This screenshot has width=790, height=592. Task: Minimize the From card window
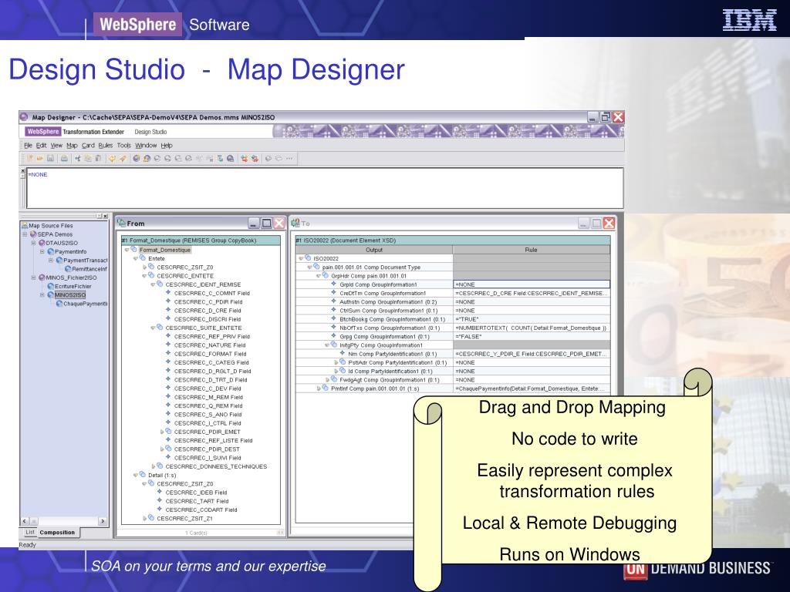[254, 223]
